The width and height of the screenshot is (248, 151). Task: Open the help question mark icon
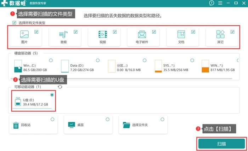pyautogui.click(x=212, y=3)
